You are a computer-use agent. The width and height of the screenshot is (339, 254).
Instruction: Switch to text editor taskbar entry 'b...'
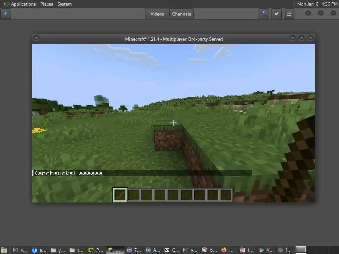point(210,250)
